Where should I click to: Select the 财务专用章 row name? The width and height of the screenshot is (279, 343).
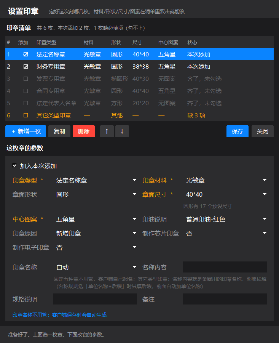[x=51, y=66]
